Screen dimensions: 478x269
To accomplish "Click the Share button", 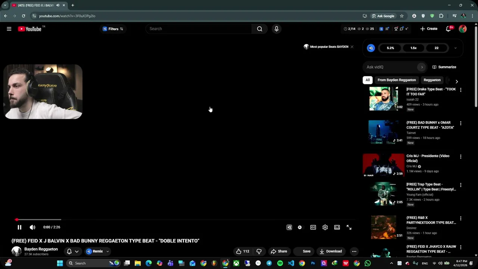I will click(x=279, y=251).
